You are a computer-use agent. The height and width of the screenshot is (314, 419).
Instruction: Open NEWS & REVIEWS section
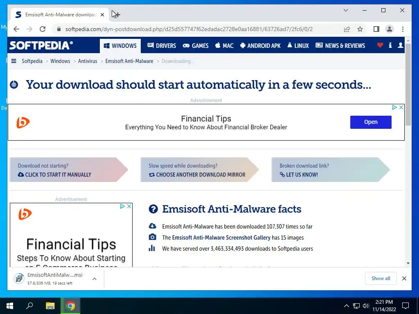tap(340, 46)
